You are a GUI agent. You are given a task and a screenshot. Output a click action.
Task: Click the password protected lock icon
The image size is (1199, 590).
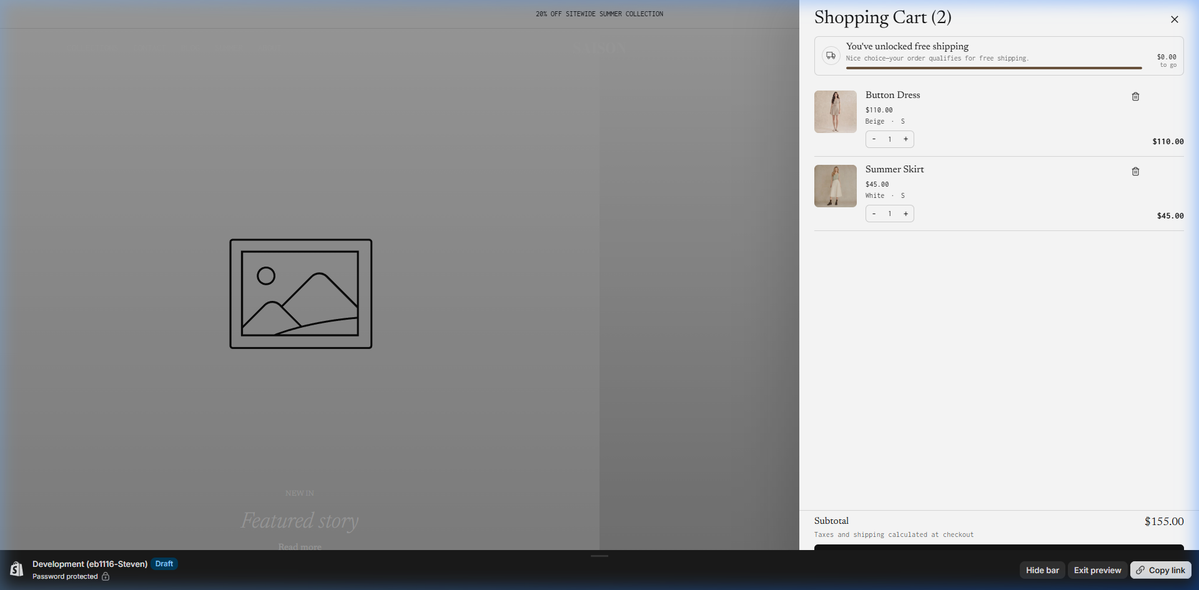(106, 576)
